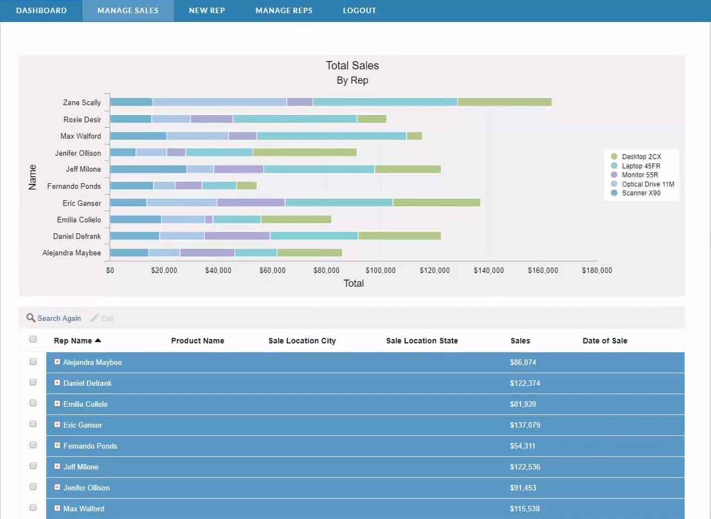Check the select-all header checkbox
Screen dimensions: 711x519
pyautogui.click(x=33, y=340)
